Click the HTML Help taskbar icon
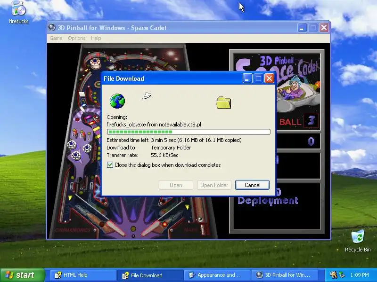377x282 pixels. coord(57,275)
